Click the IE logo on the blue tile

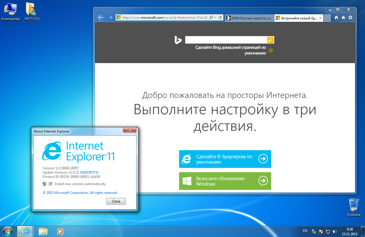[187, 159]
